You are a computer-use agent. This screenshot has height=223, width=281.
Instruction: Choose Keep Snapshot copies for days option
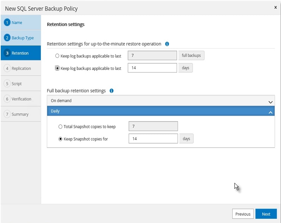coord(60,139)
